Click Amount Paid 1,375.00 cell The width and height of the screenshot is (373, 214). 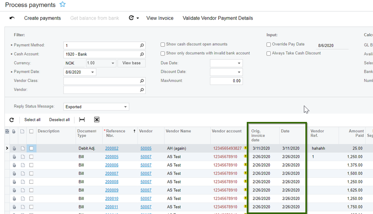[352, 165]
